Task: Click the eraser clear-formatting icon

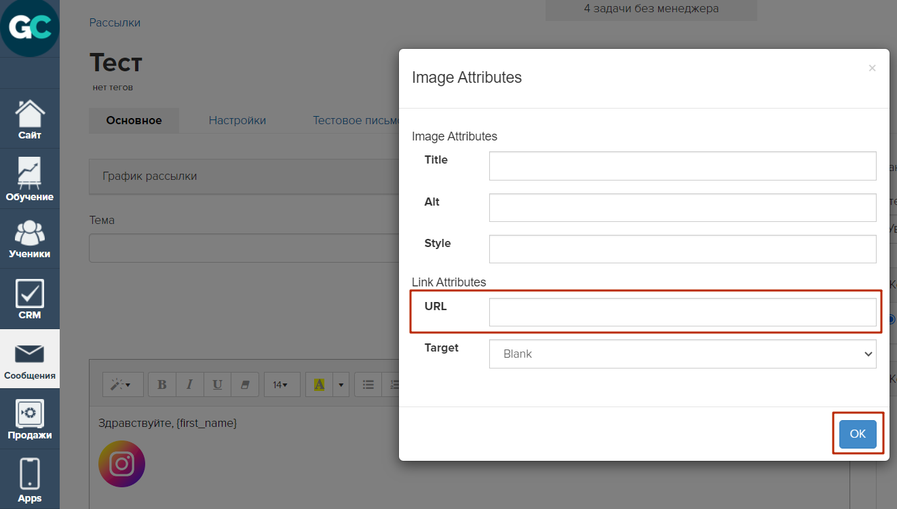Action: (x=245, y=385)
